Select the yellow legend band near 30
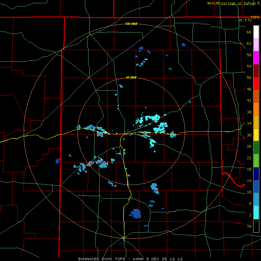The height and width of the screenshot is (261, 261). point(256,135)
